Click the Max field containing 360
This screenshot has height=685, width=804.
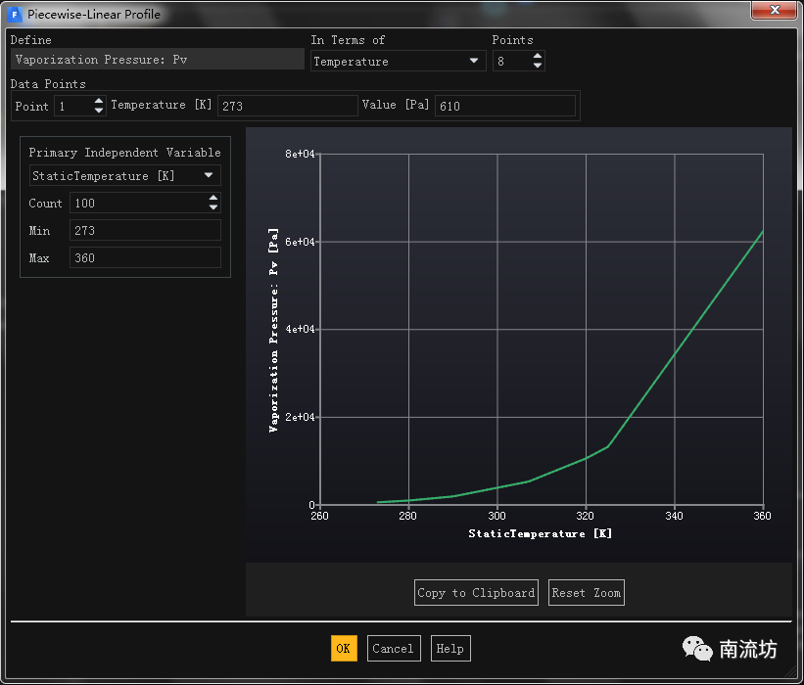[x=144, y=258]
